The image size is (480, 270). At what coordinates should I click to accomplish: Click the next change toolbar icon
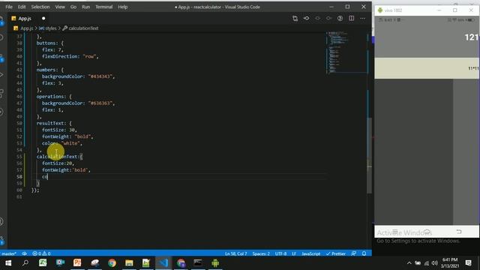tap(328, 18)
